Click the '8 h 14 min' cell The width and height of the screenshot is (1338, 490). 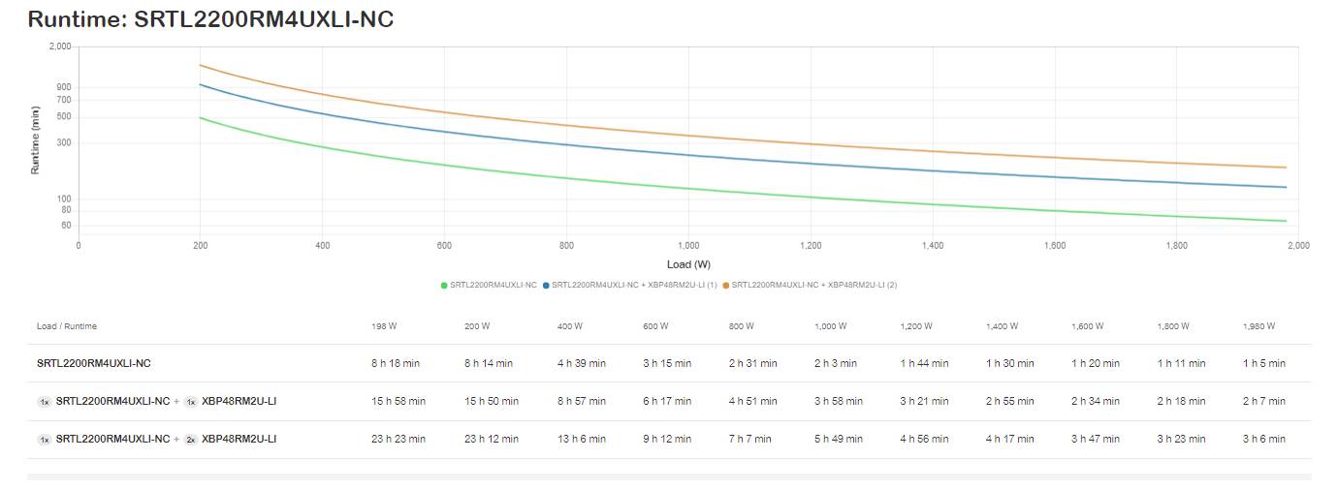(x=489, y=363)
